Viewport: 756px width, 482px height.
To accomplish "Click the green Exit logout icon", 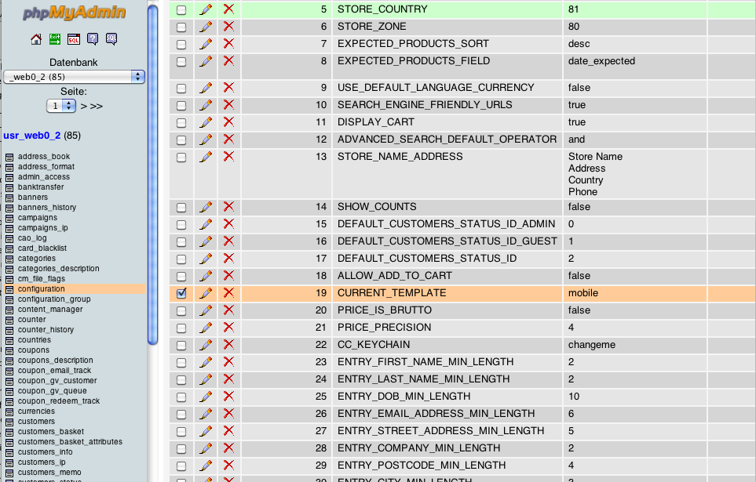I will pos(55,39).
